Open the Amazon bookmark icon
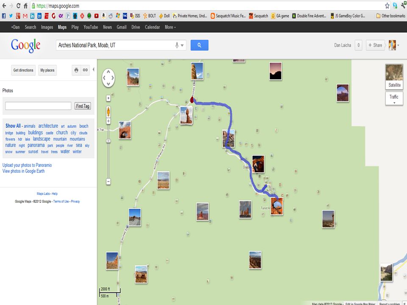Screen dimensions: 407x305 click(x=103, y=16)
